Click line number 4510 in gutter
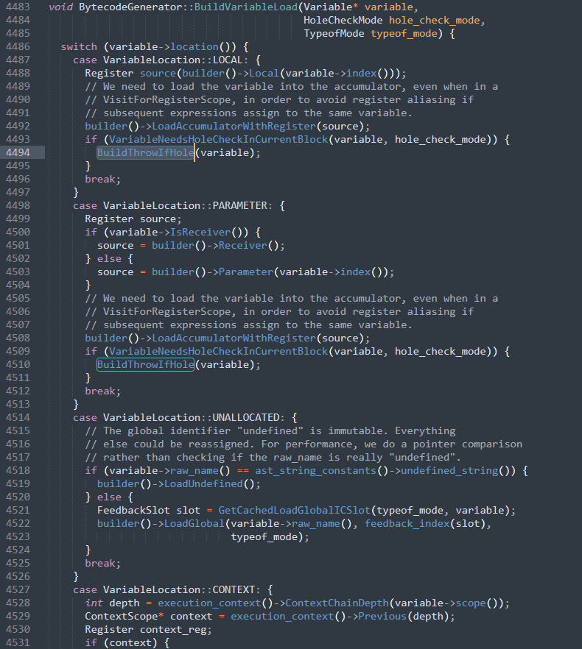This screenshot has width=582, height=649. (18, 365)
